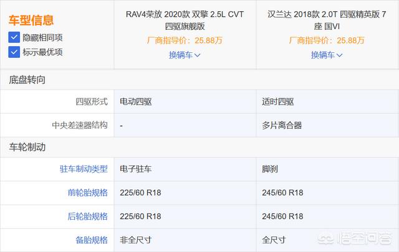Open 换辆车 dropdown under RAV4荣放
Screen dimensions: 399x252
pos(185,55)
